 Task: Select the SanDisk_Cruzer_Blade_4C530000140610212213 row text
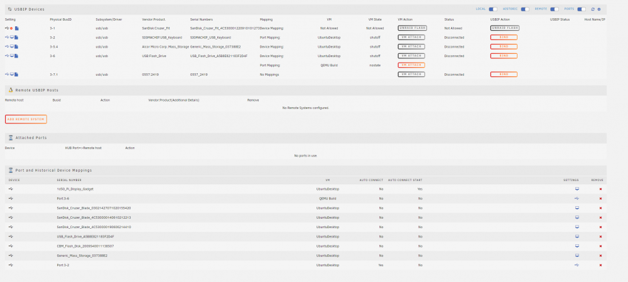point(94,217)
